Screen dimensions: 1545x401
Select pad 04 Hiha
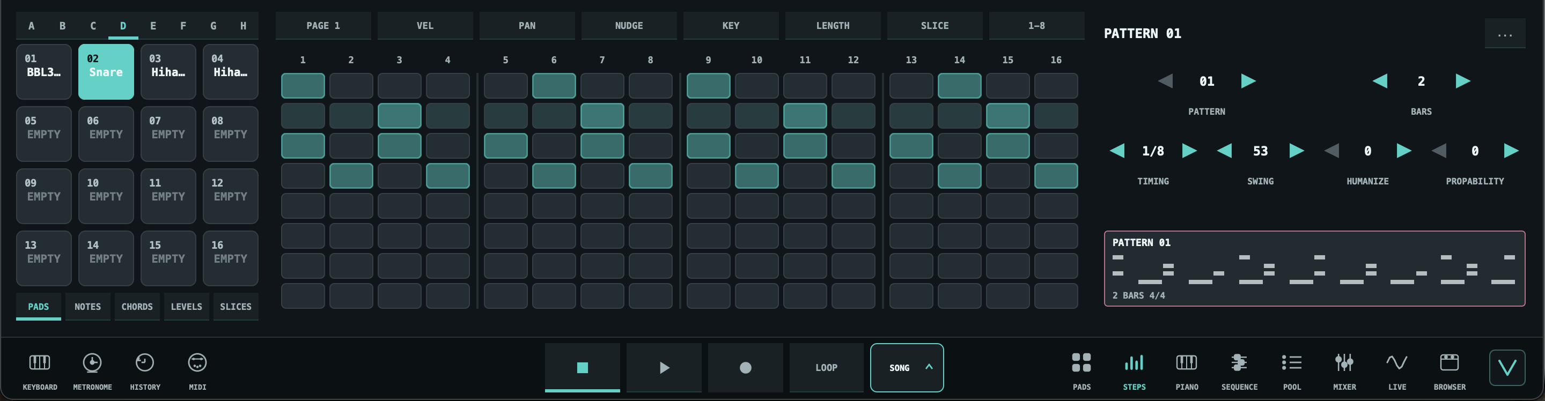pos(230,71)
